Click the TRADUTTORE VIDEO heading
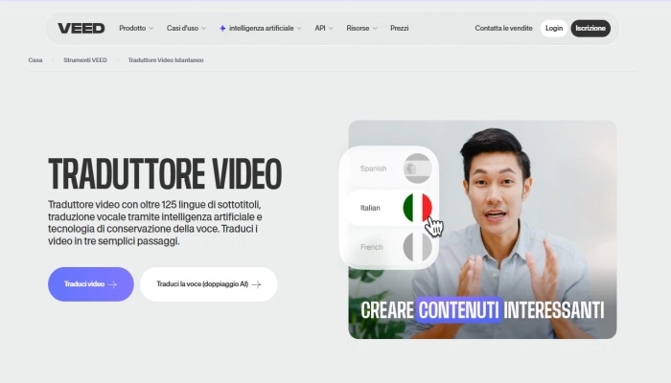This screenshot has width=671, height=383. (165, 173)
